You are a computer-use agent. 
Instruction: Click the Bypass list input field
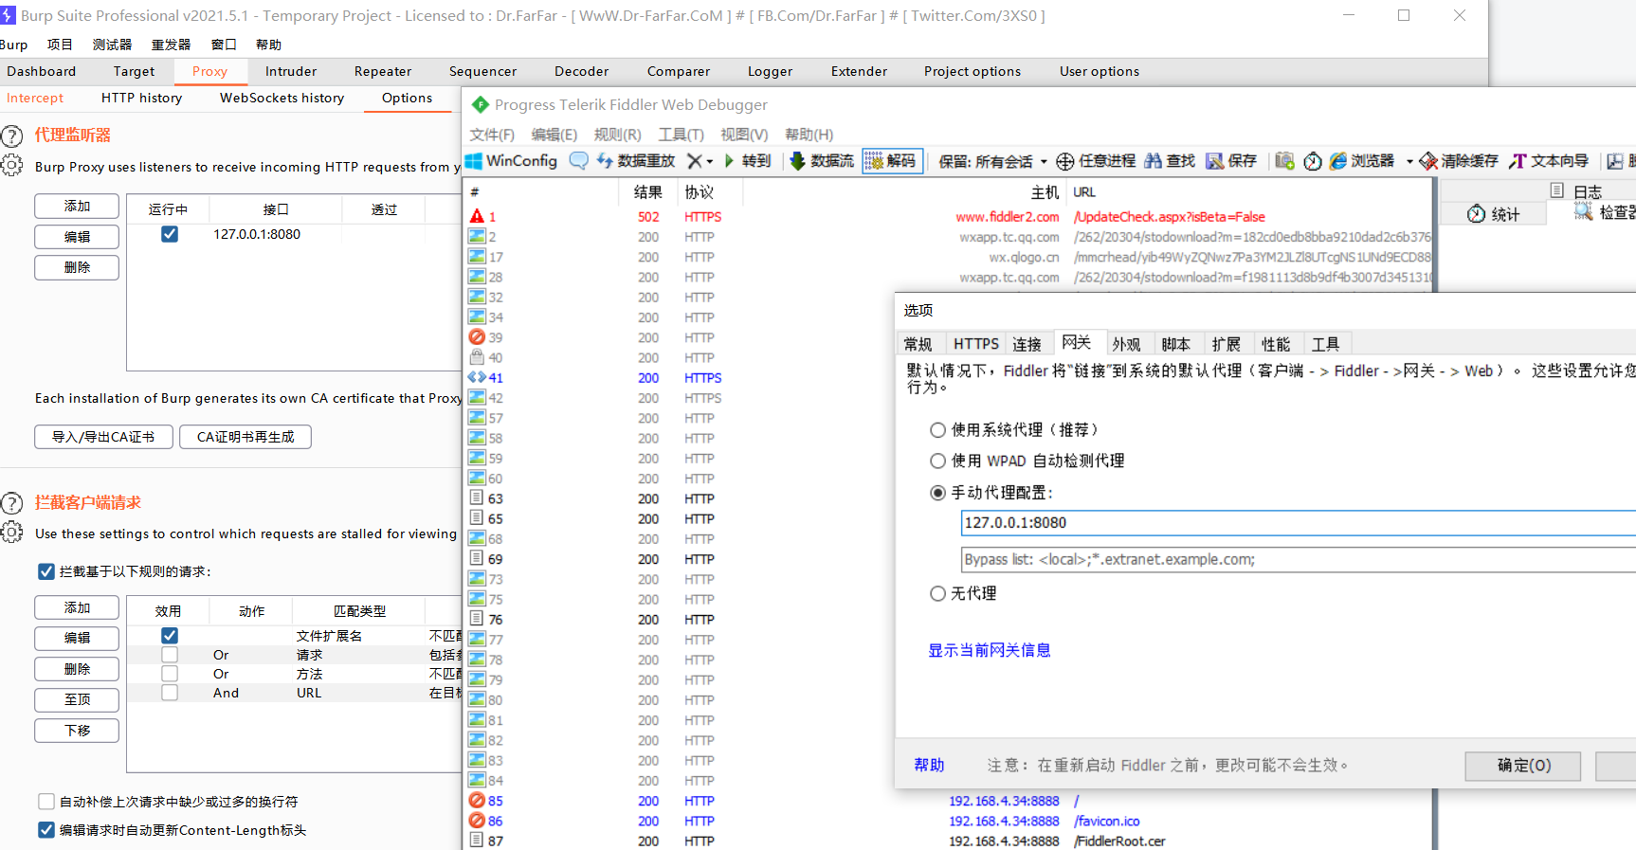1299,559
